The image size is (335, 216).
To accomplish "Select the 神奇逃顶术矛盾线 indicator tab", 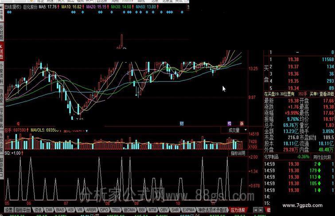I will click(x=212, y=210).
